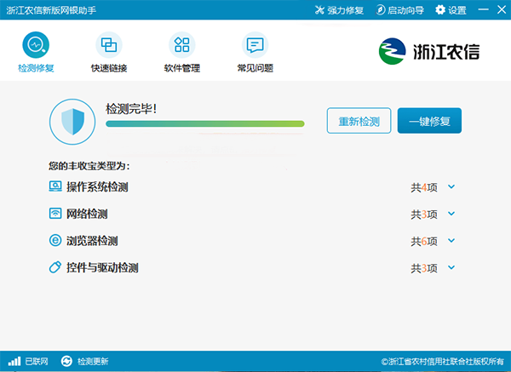Open 设置 text link
This screenshot has width=511, height=372.
(457, 10)
